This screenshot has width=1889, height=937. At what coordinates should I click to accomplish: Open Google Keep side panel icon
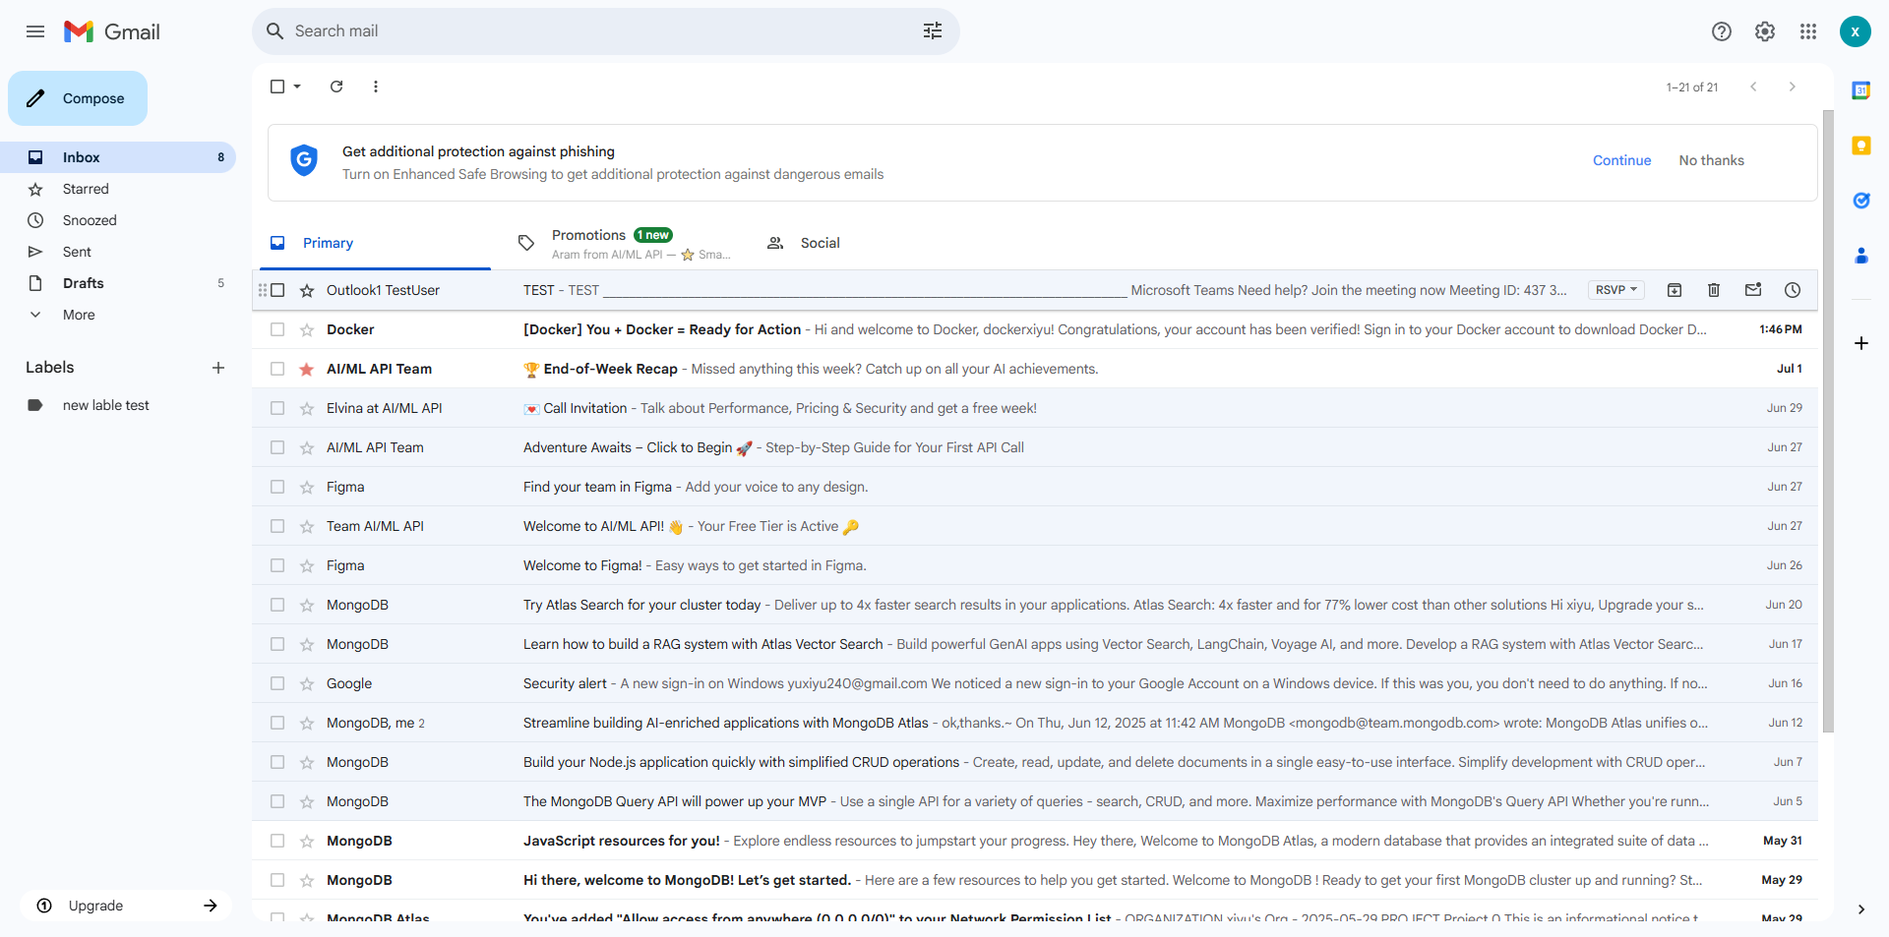pyautogui.click(x=1860, y=146)
